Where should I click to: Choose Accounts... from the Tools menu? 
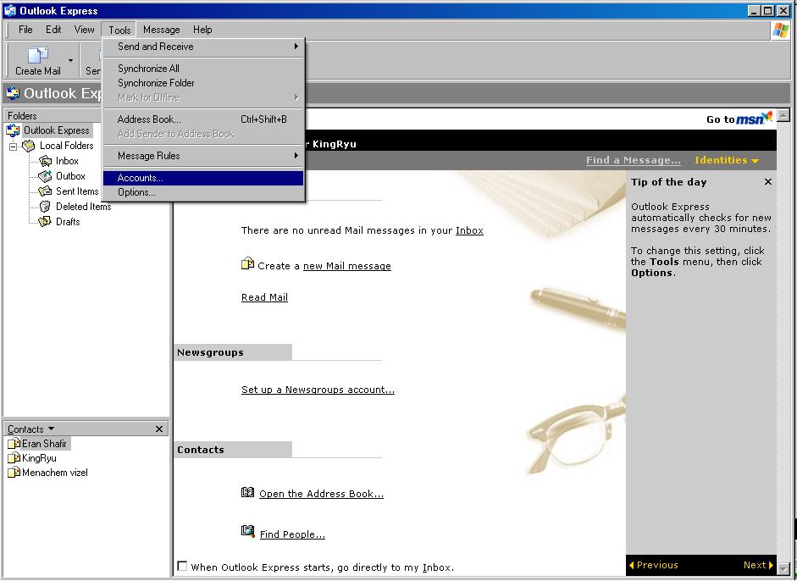click(x=141, y=178)
